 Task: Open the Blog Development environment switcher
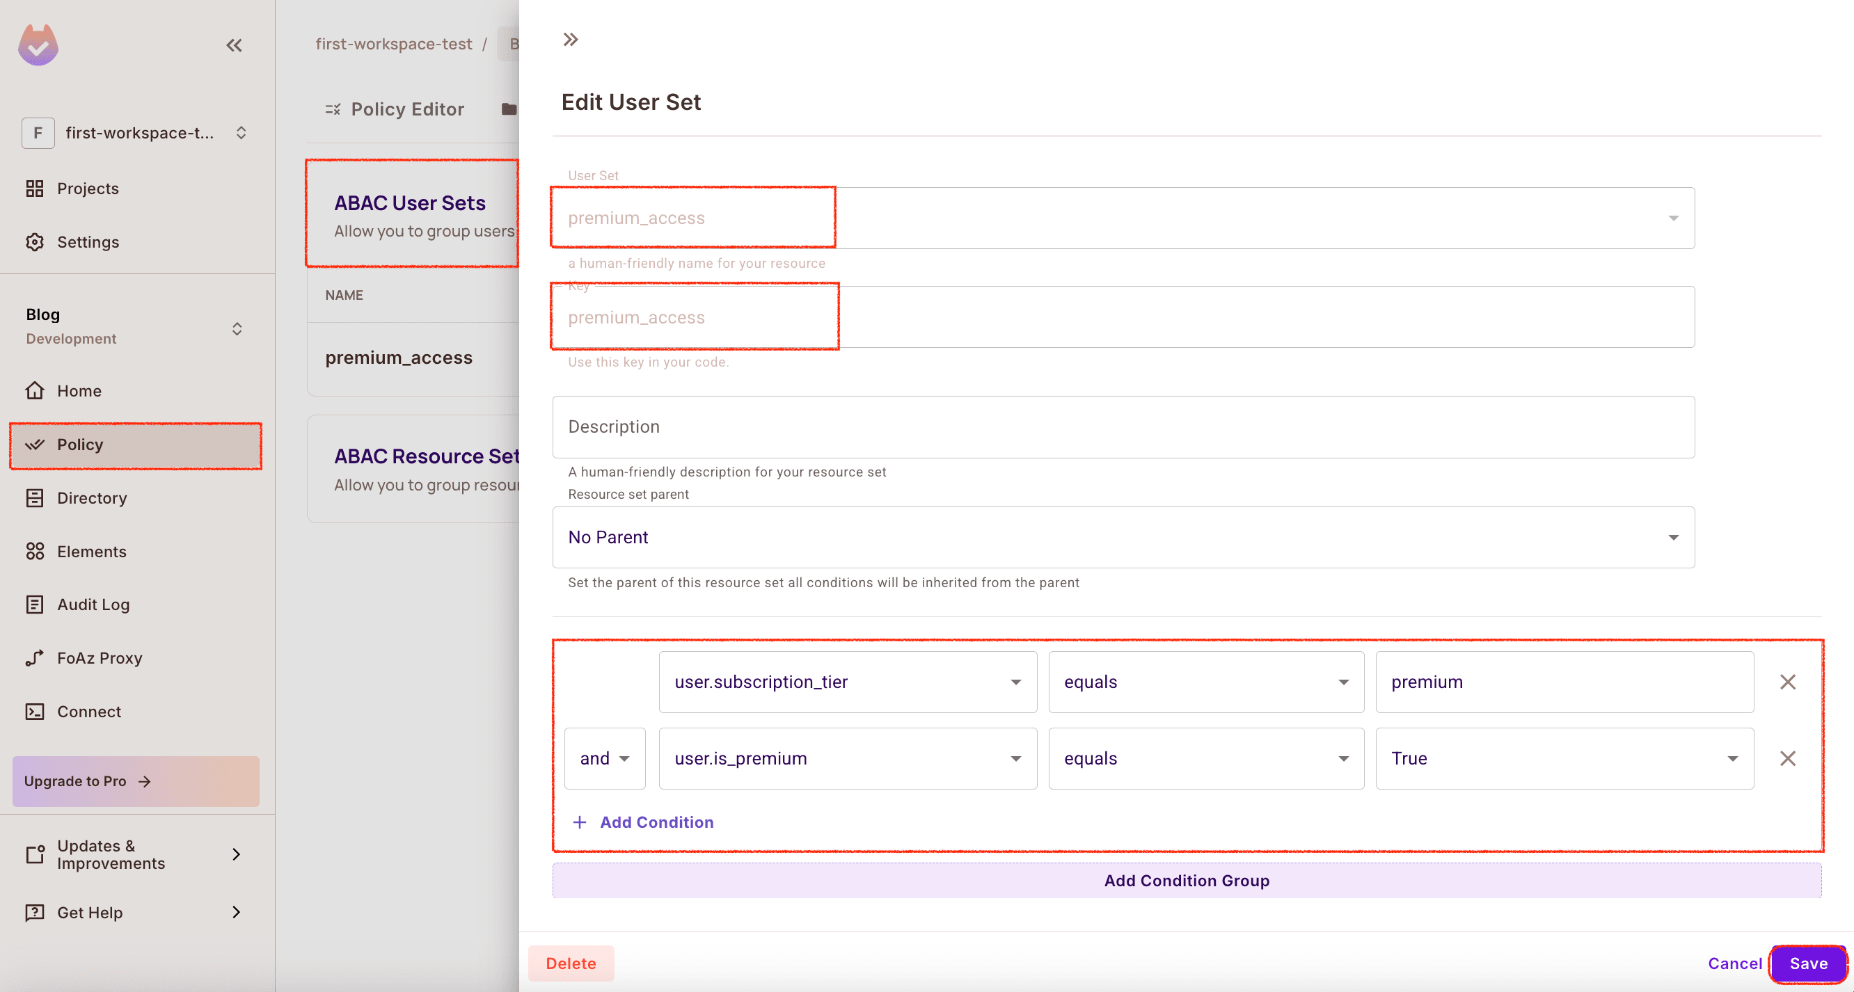point(237,329)
